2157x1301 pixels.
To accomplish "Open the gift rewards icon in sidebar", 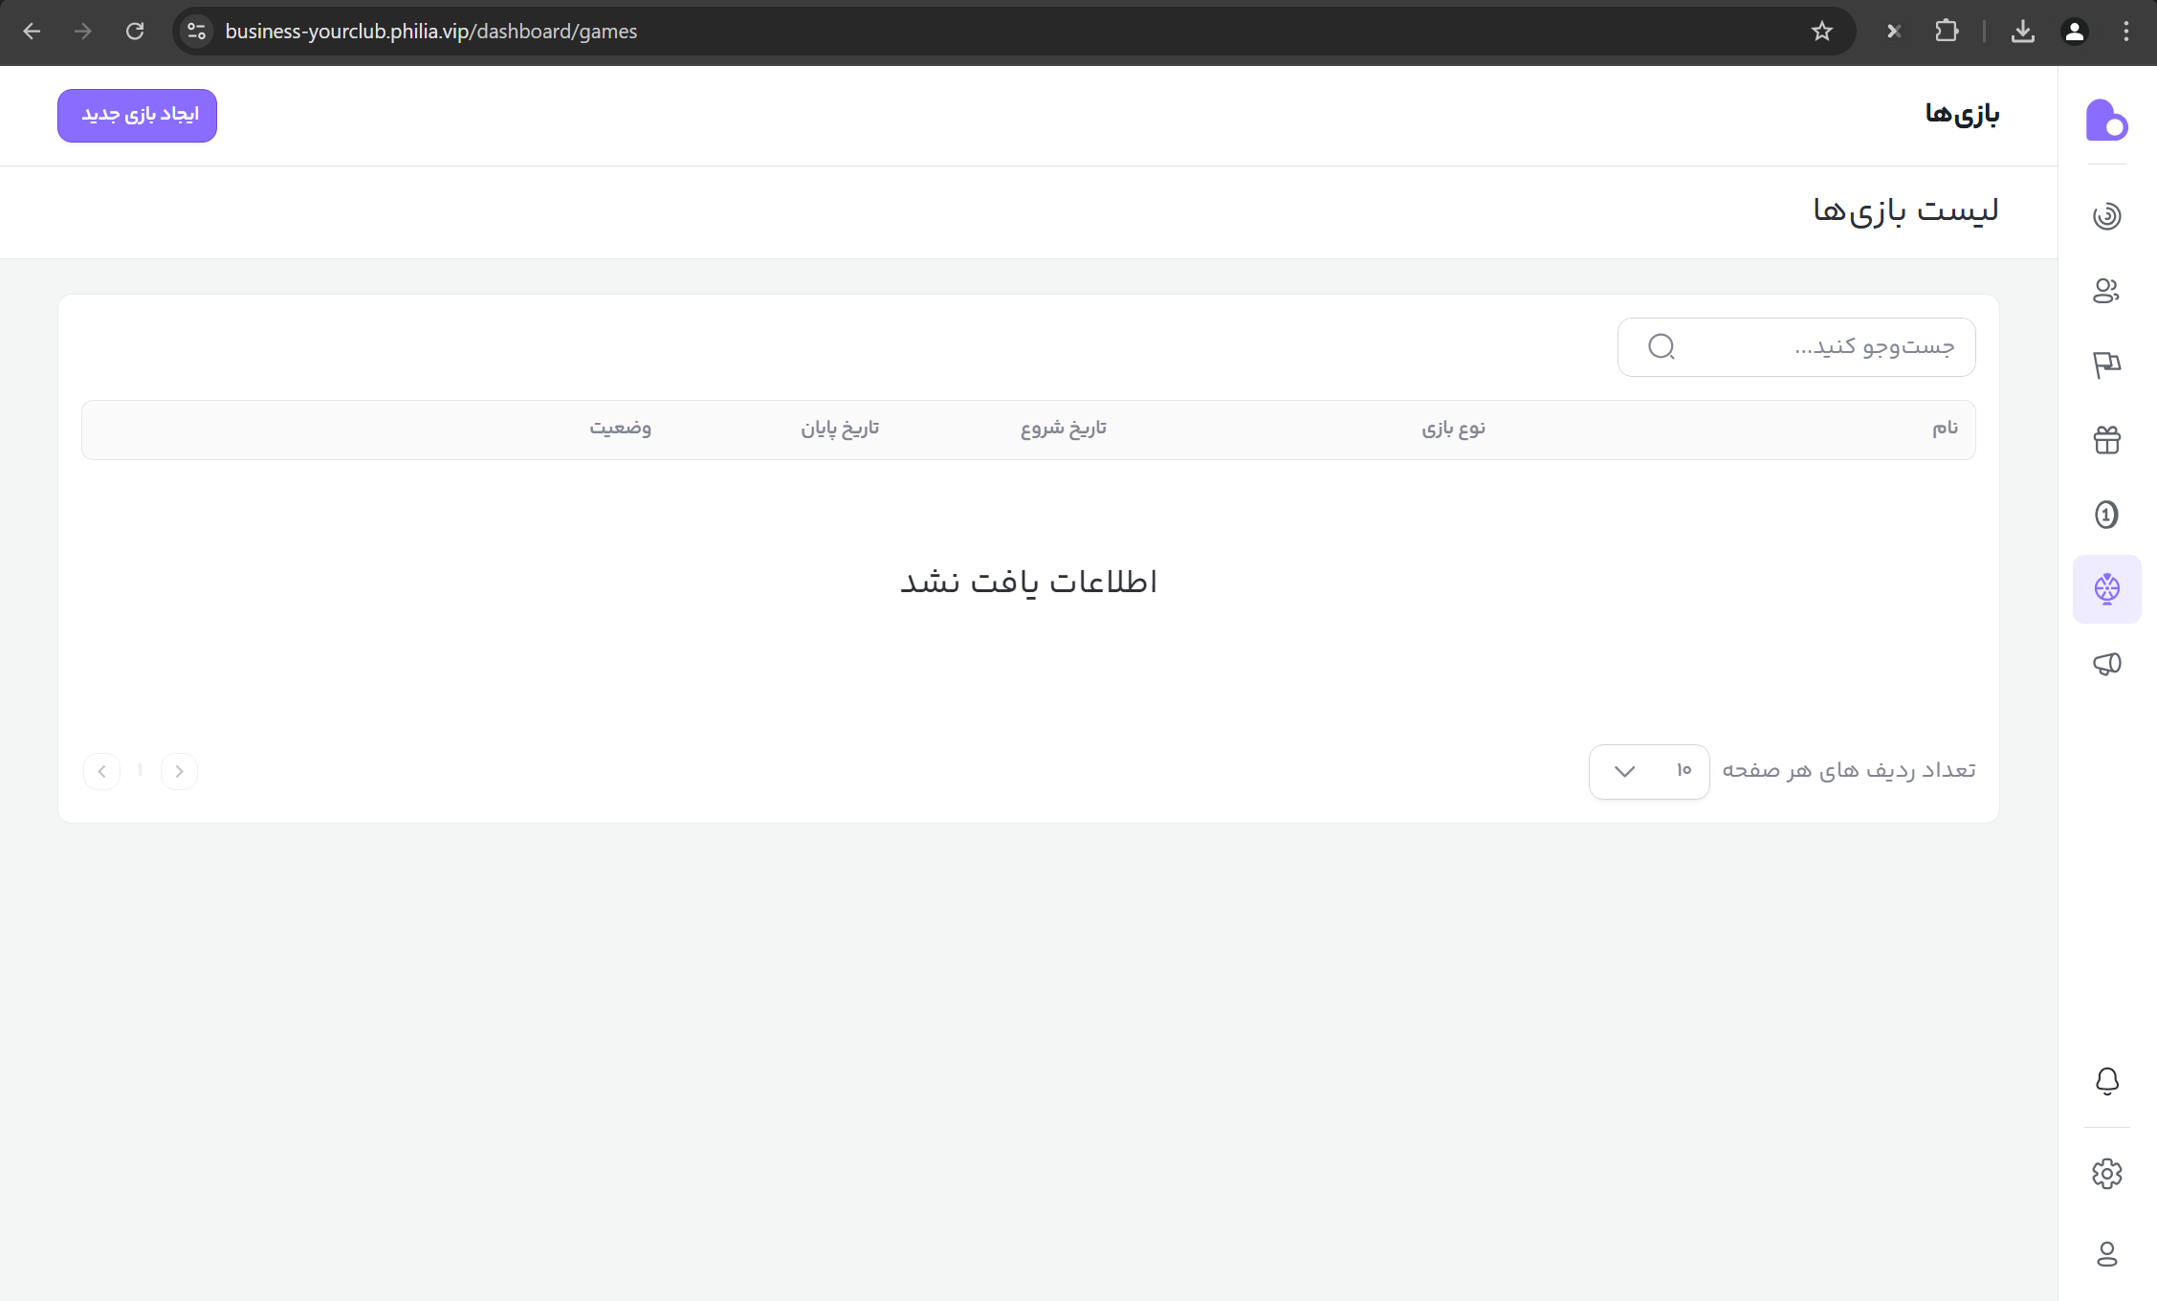I will click(x=2106, y=440).
